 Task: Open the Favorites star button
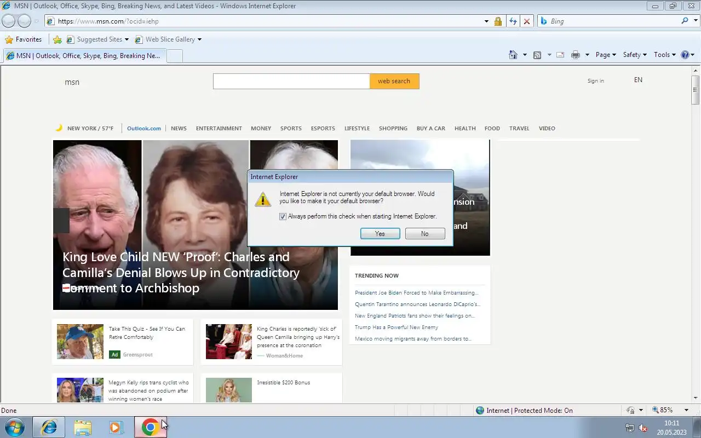tap(9, 39)
